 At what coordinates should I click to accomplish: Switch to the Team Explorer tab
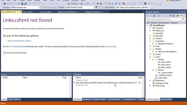166,99
